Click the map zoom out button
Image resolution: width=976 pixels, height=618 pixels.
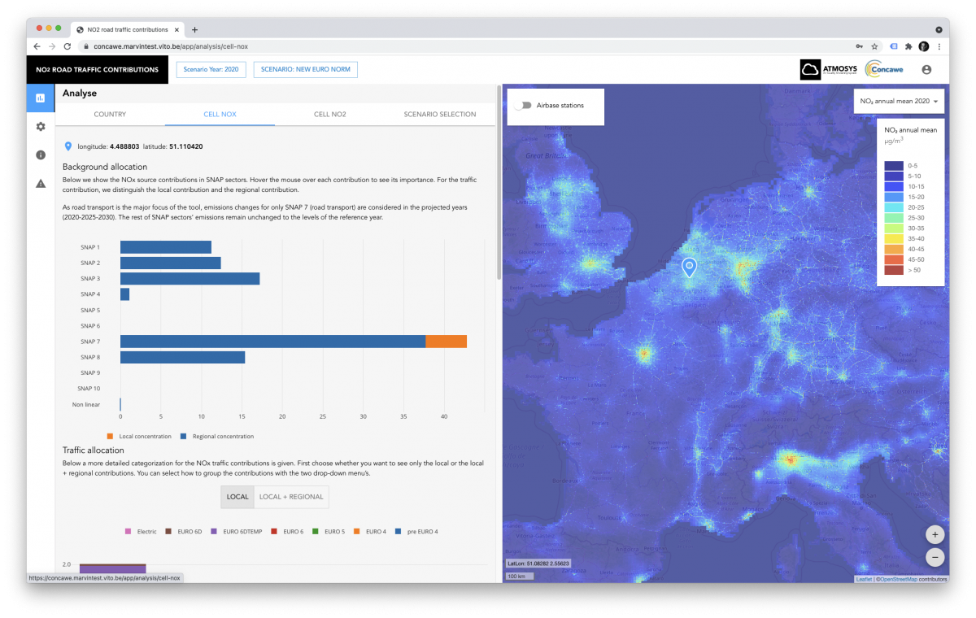[x=935, y=557]
